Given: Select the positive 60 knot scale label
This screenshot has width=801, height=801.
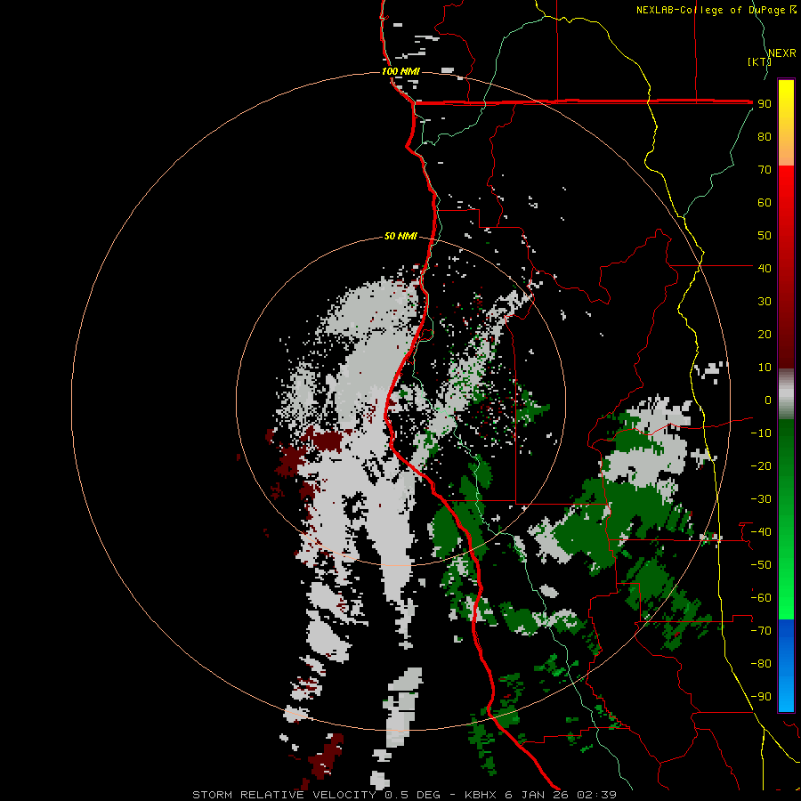Looking at the screenshot, I should click(765, 202).
